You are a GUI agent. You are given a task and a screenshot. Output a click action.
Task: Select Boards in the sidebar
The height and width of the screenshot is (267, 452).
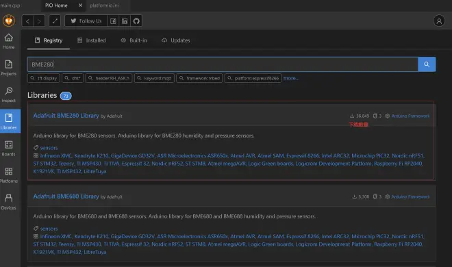click(x=9, y=148)
